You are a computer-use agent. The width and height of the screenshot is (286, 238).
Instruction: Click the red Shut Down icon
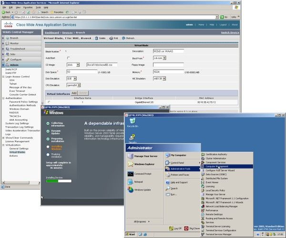(186, 228)
